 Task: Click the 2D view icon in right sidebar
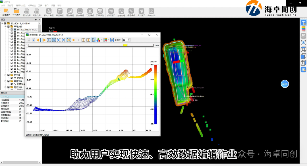point(303,36)
